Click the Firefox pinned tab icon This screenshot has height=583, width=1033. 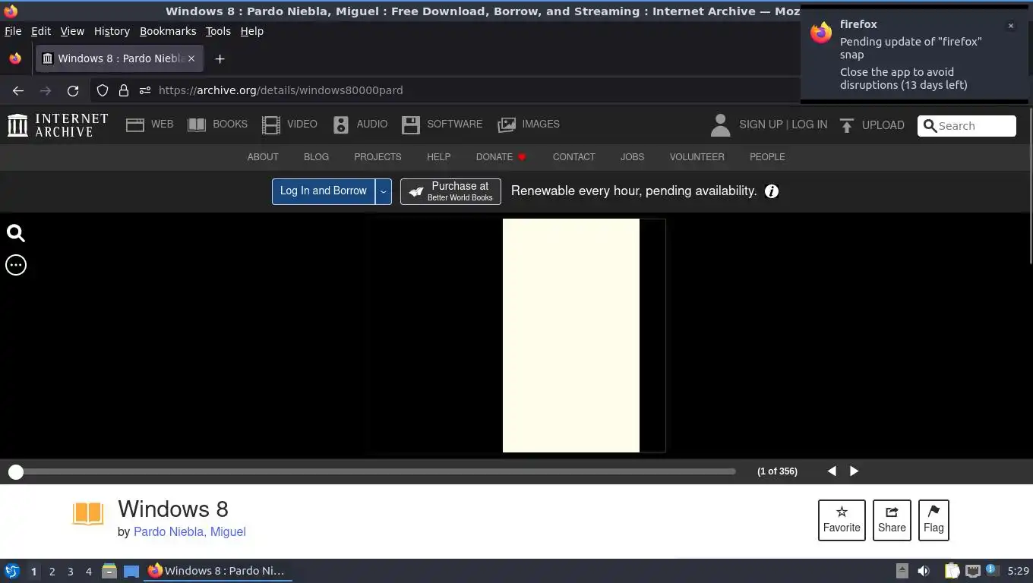[x=15, y=58]
